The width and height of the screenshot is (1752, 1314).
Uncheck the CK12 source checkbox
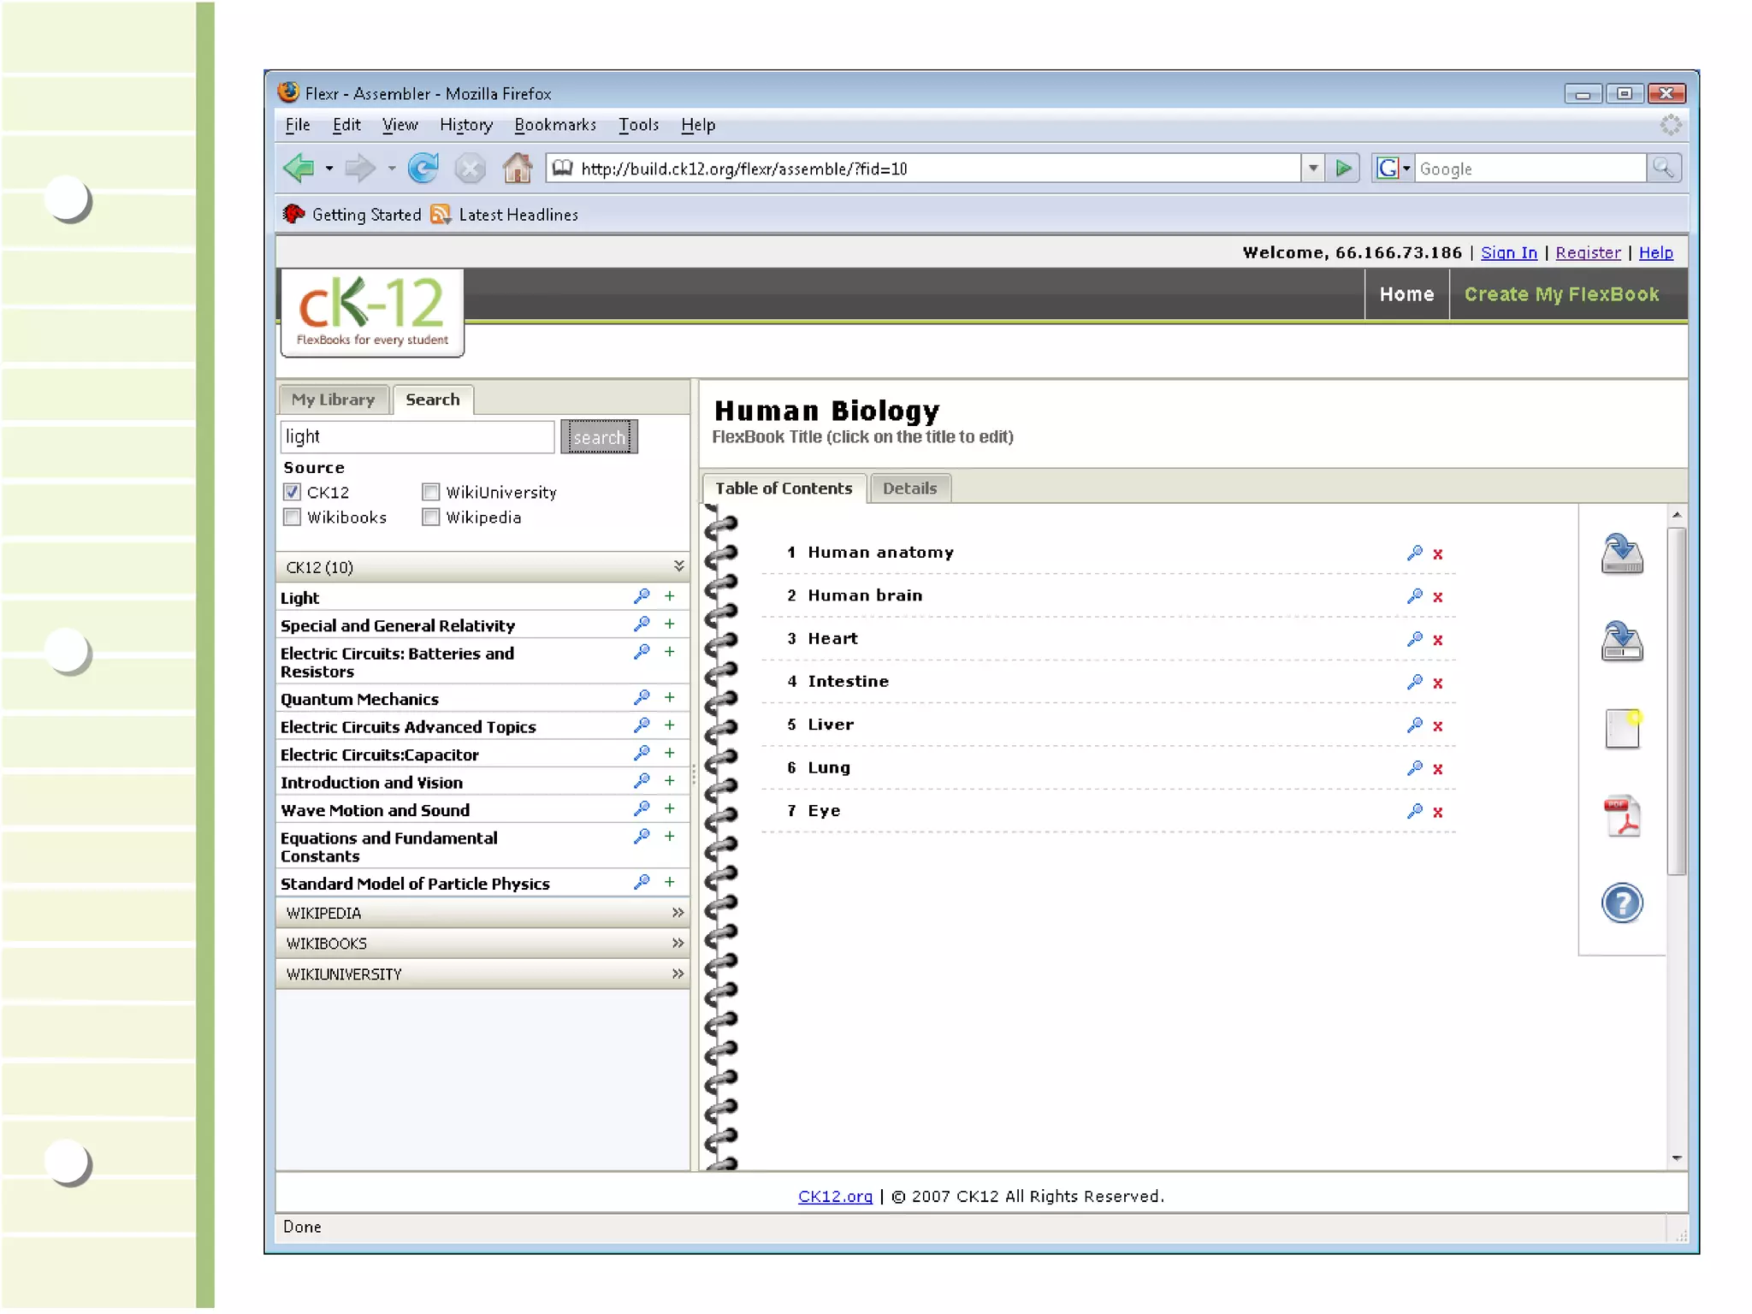click(293, 492)
